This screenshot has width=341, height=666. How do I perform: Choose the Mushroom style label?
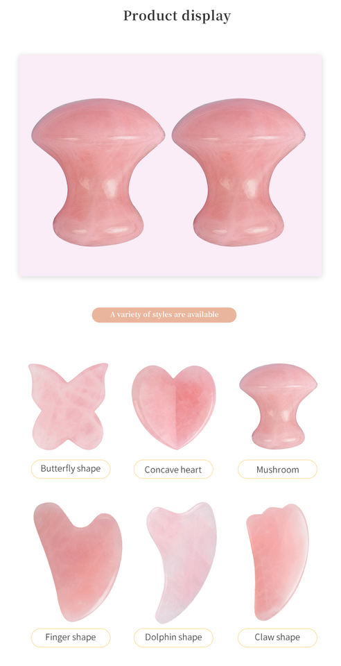click(x=277, y=470)
